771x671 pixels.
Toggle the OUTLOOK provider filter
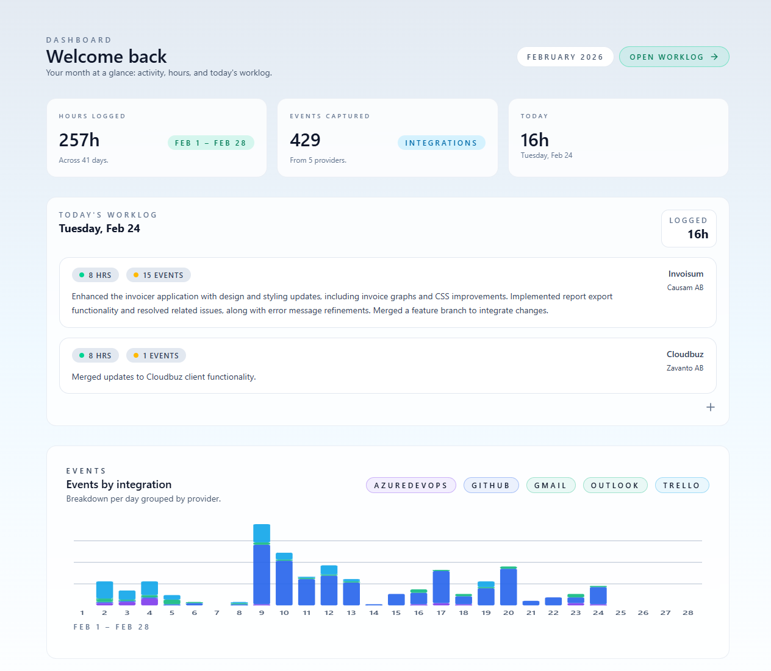click(615, 485)
